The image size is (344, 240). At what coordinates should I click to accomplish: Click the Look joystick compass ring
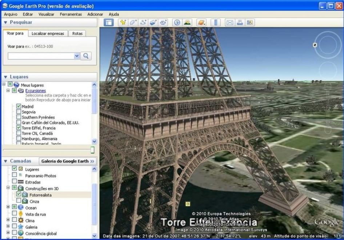pyautogui.click(x=328, y=45)
